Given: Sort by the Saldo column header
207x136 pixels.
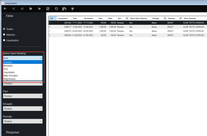Looking at the screenshot, I should [x=112, y=18].
